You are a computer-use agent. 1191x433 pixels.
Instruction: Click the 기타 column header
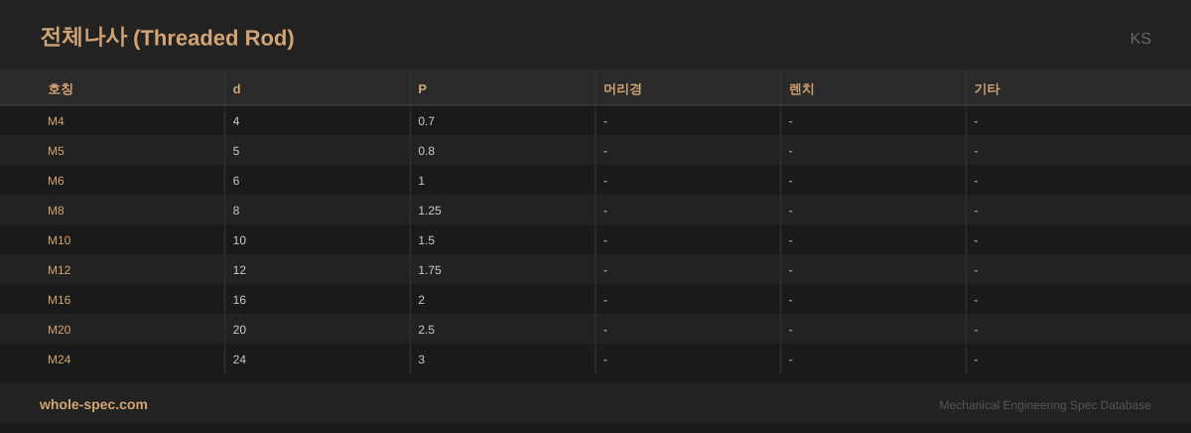[987, 88]
